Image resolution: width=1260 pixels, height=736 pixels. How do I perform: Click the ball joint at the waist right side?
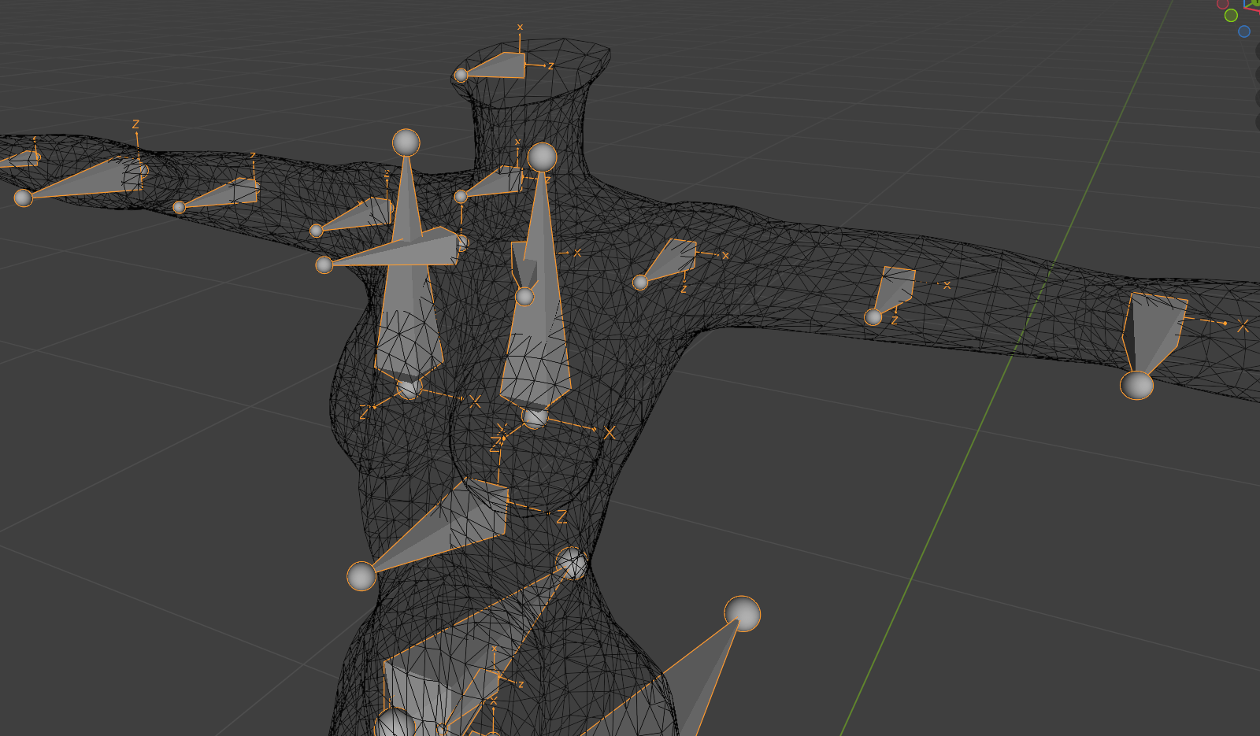(572, 564)
